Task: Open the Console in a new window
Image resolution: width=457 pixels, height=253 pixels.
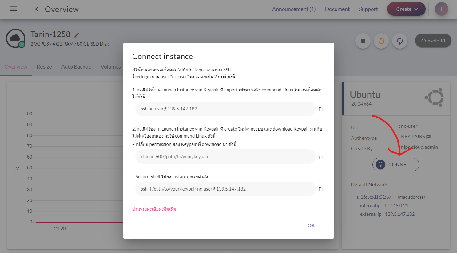Action: click(x=433, y=41)
